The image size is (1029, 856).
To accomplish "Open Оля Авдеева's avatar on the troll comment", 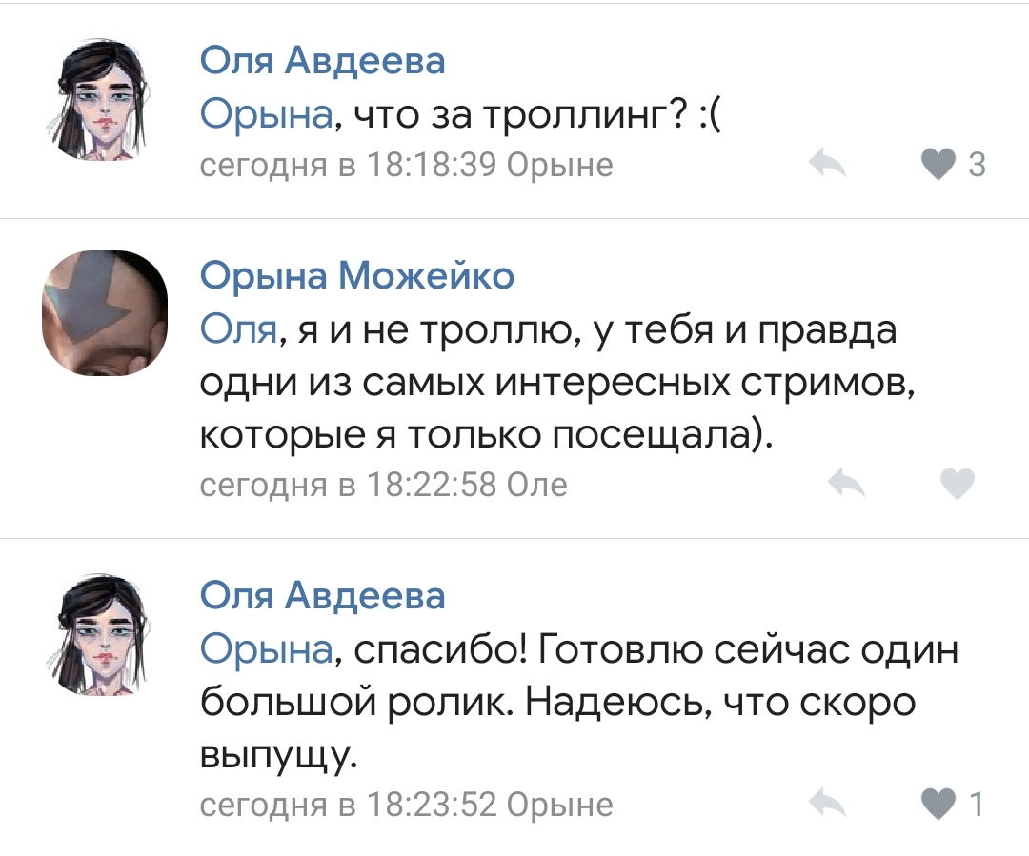I will tap(104, 105).
